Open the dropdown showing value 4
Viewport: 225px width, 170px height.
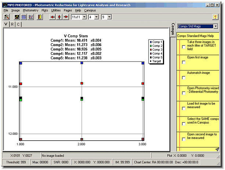(x=97, y=17)
